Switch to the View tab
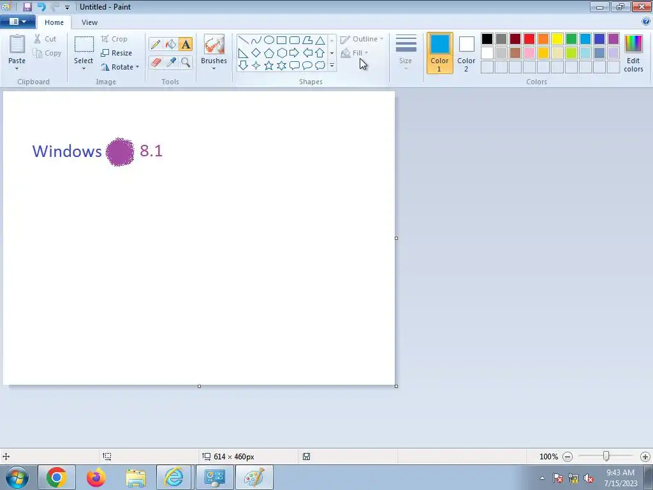This screenshot has height=490, width=653. coord(89,22)
